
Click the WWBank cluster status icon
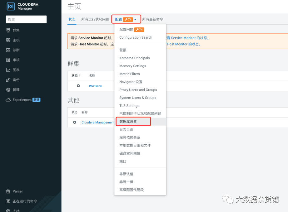pos(78,86)
